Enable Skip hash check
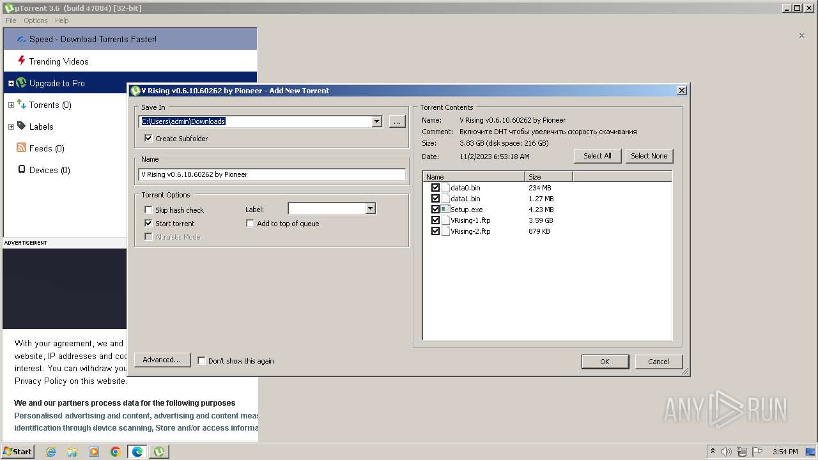 pyautogui.click(x=148, y=210)
